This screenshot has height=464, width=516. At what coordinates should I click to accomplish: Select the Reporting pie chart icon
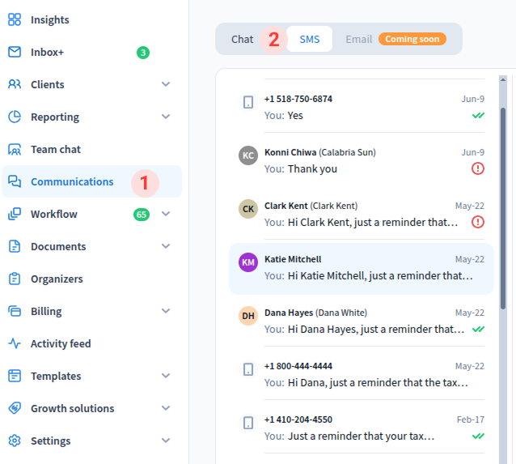click(15, 117)
